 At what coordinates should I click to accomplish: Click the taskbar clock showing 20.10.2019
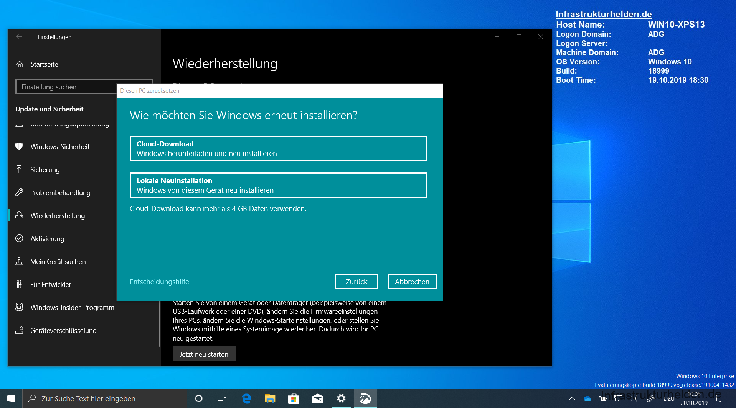pyautogui.click(x=694, y=398)
